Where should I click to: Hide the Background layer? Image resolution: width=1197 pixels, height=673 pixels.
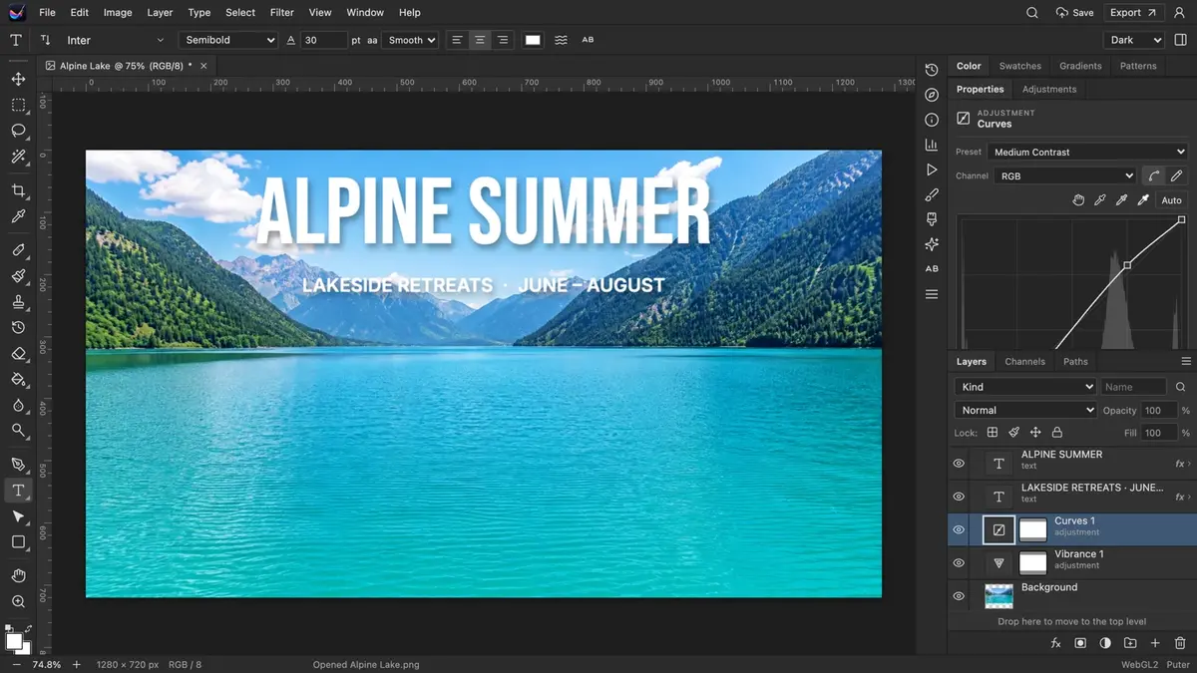(959, 596)
